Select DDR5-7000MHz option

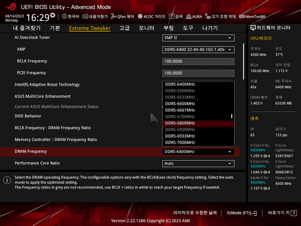pos(198,142)
